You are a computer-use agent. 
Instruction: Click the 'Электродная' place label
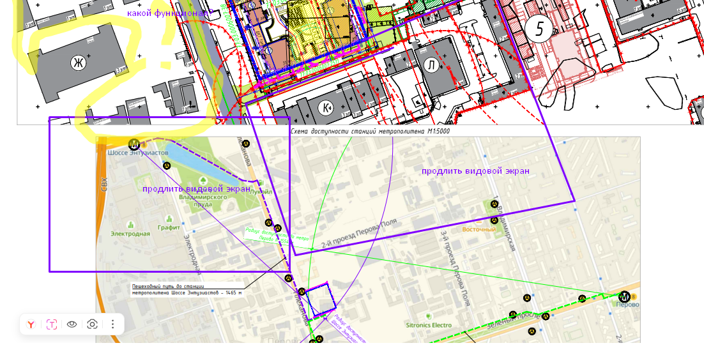click(130, 234)
